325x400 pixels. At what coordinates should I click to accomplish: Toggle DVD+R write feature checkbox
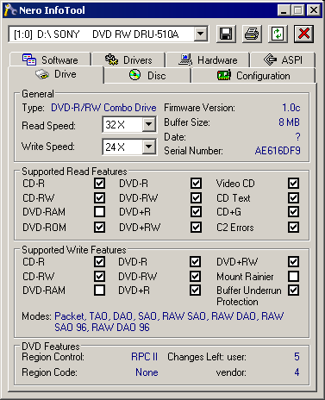[x=195, y=291]
